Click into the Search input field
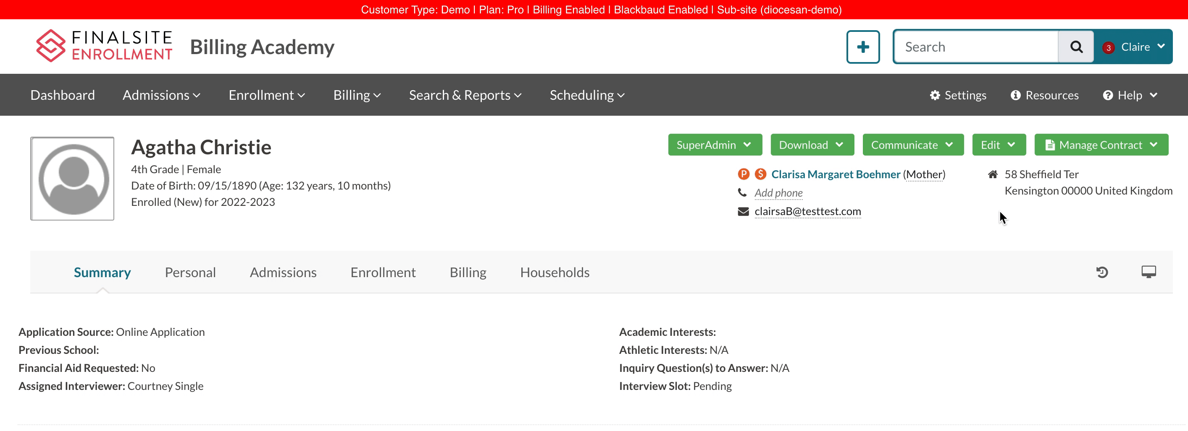This screenshot has width=1188, height=431. [975, 47]
